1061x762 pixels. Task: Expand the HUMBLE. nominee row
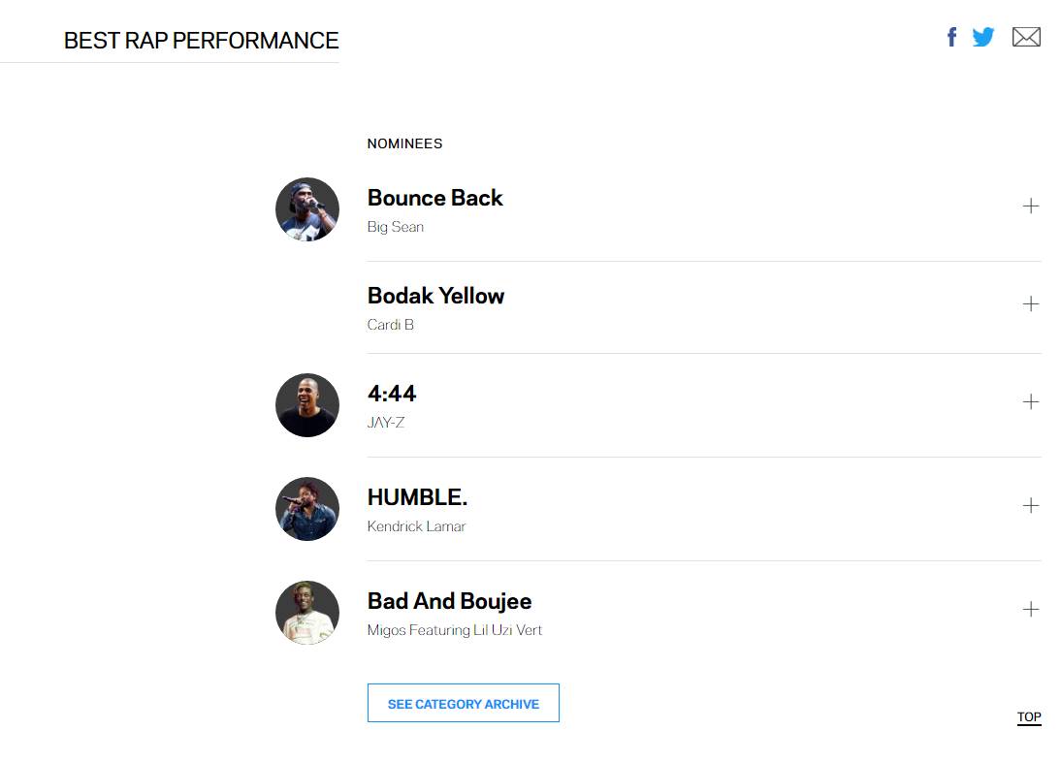coord(1031,505)
